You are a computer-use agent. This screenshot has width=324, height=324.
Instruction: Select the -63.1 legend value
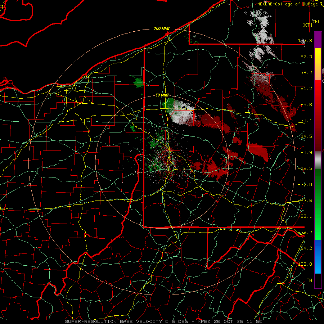tap(305, 216)
